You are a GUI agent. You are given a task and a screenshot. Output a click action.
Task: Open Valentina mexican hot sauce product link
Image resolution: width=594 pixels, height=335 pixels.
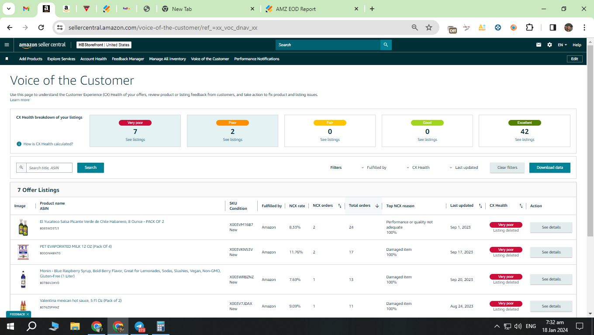(x=81, y=301)
